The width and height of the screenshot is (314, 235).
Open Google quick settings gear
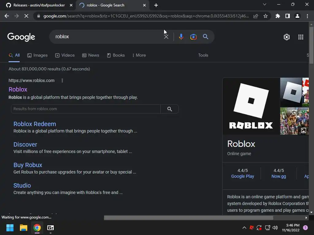[x=287, y=37]
